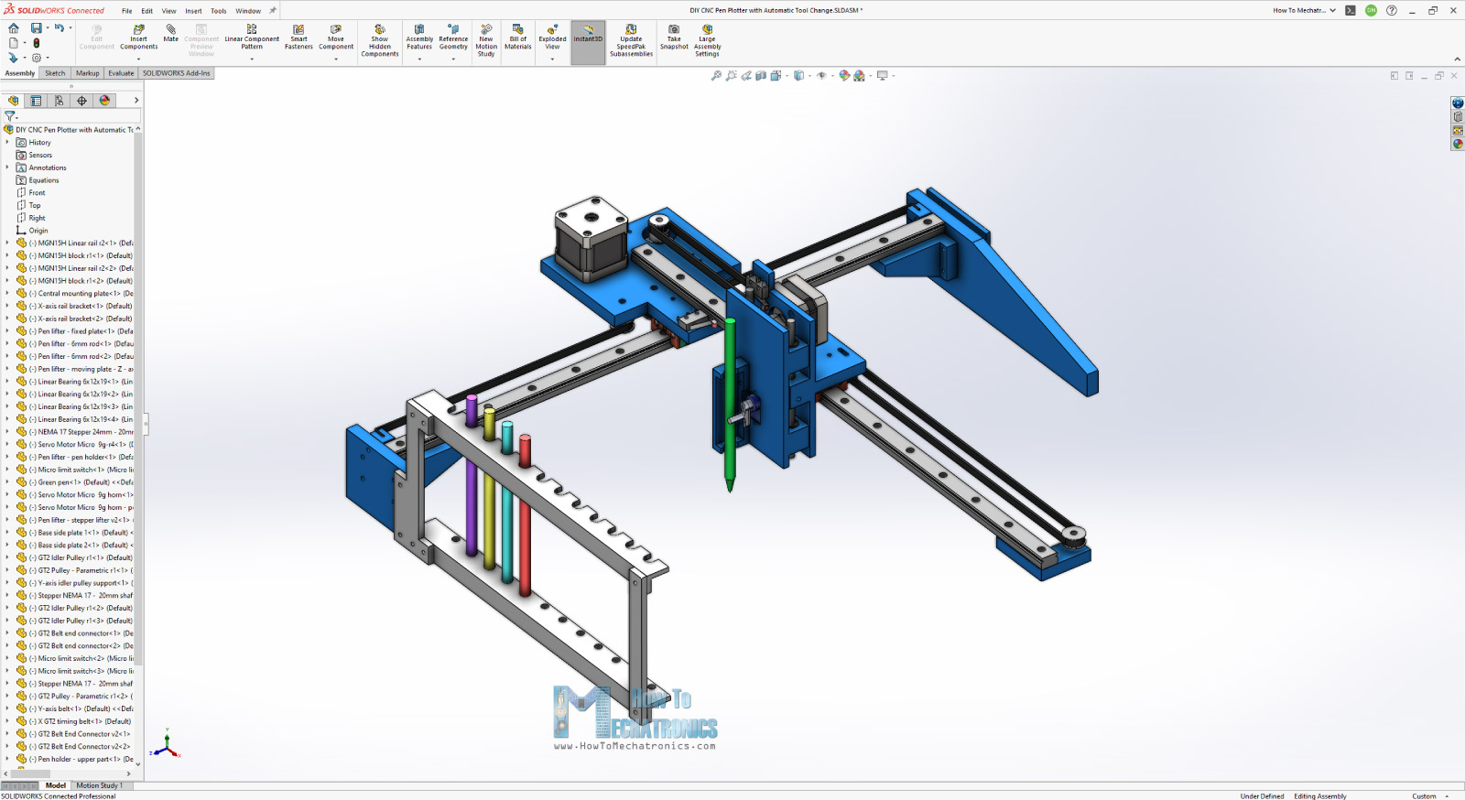Expand the Annotations tree node
The height and width of the screenshot is (800, 1465).
tap(7, 168)
